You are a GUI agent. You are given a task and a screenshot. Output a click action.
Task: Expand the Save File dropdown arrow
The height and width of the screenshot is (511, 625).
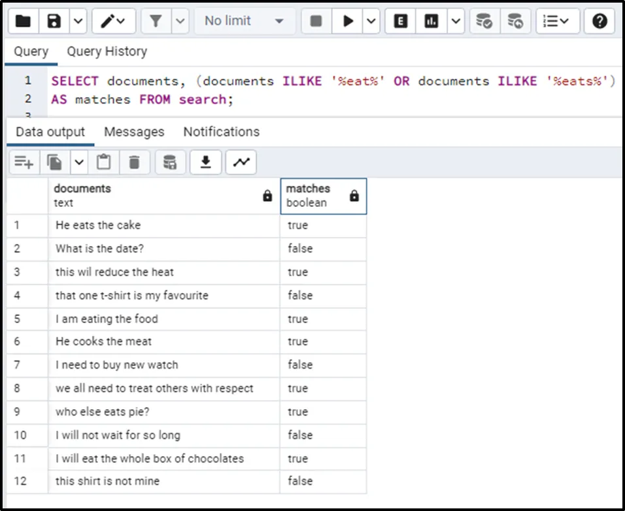(77, 22)
